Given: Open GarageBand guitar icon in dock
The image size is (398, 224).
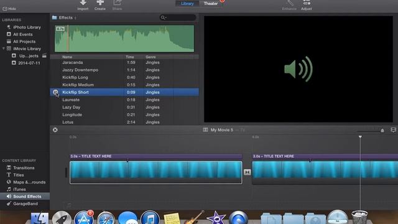Looking at the screenshot, I should pos(194,218).
